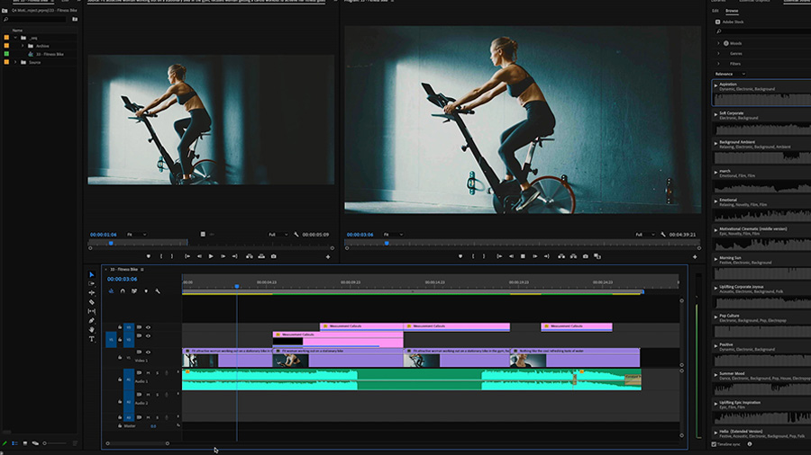Click Lift button in Program monitor
Viewport: 811px width, 455px height.
(561, 256)
